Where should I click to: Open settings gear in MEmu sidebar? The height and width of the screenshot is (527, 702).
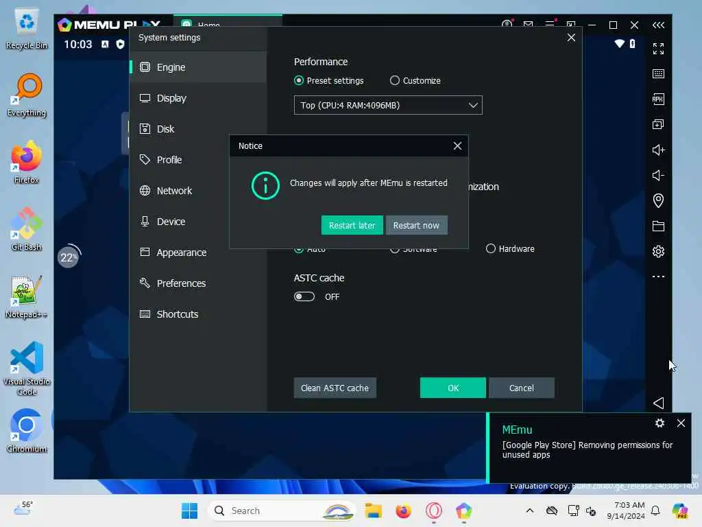658,251
